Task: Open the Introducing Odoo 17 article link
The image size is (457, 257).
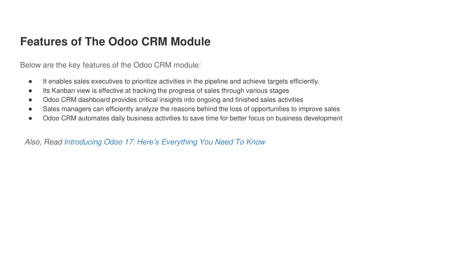Action: pyautogui.click(x=165, y=142)
